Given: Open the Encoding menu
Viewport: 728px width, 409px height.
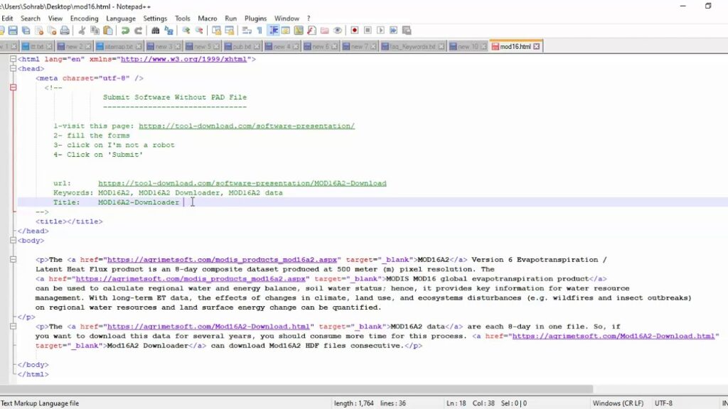Looking at the screenshot, I should point(84,18).
